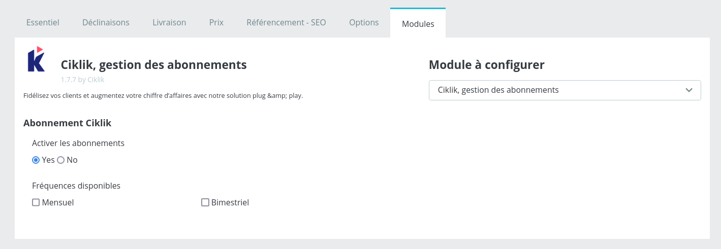Click the 'Fréquences disponibles' label
Image resolution: width=721 pixels, height=249 pixels.
[76, 186]
